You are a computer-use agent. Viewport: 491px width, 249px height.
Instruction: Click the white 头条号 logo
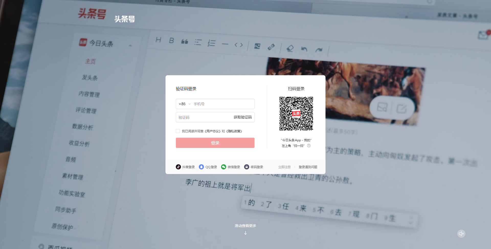(125, 19)
